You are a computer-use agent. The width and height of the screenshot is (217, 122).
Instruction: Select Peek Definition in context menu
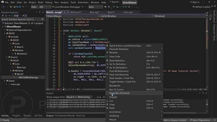pos(117,61)
